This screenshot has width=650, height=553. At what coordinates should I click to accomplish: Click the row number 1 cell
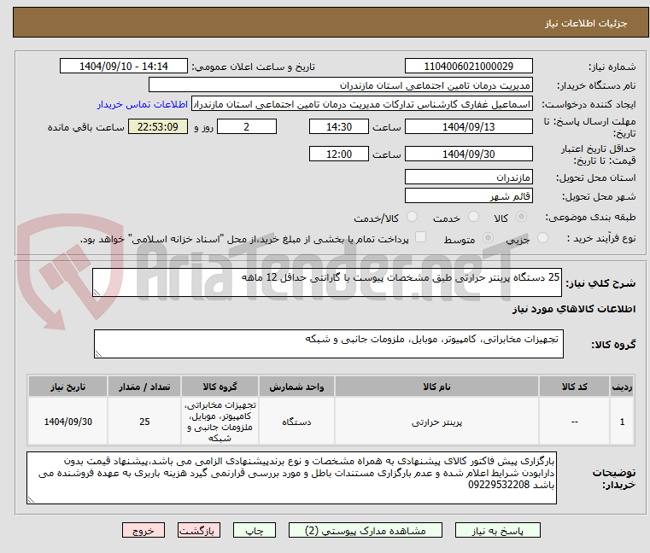[622, 422]
